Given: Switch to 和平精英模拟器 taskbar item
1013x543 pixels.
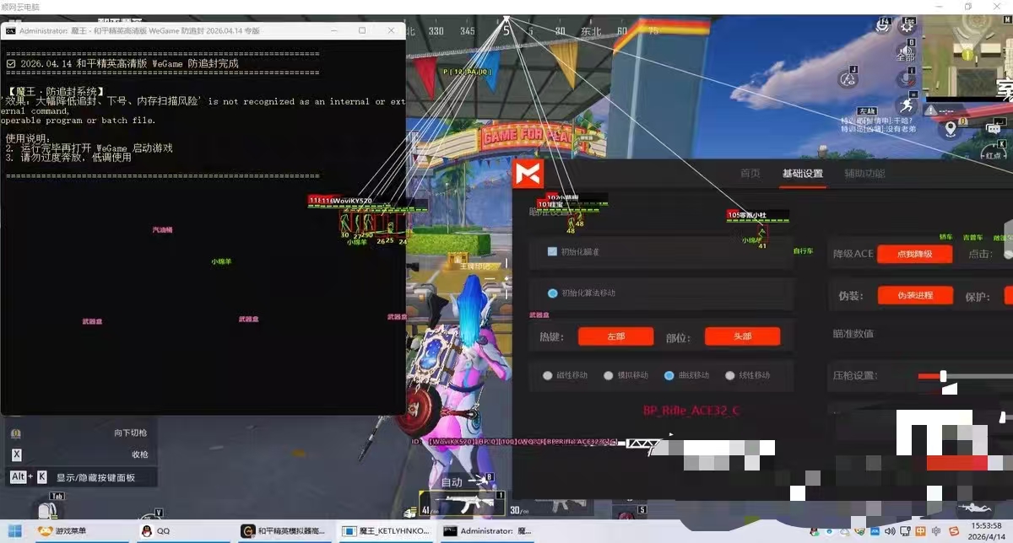Looking at the screenshot, I should (283, 531).
